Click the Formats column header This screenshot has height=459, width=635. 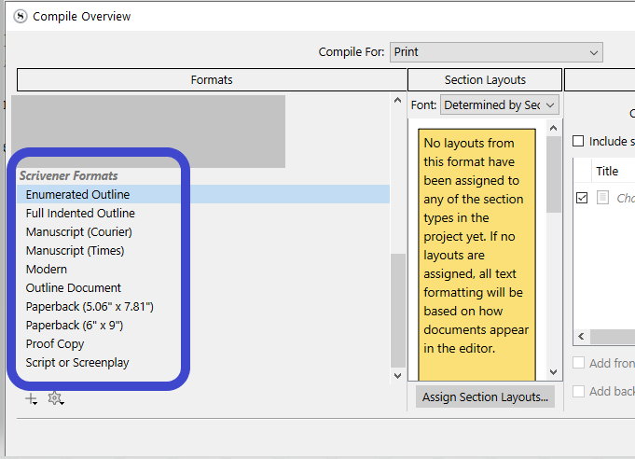coord(212,80)
